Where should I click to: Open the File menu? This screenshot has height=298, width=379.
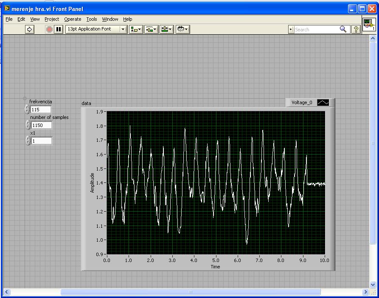tap(9, 19)
